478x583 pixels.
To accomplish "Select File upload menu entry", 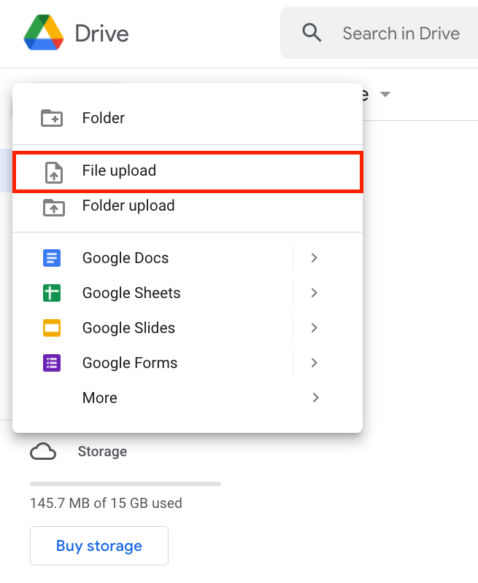I will 188,172.
